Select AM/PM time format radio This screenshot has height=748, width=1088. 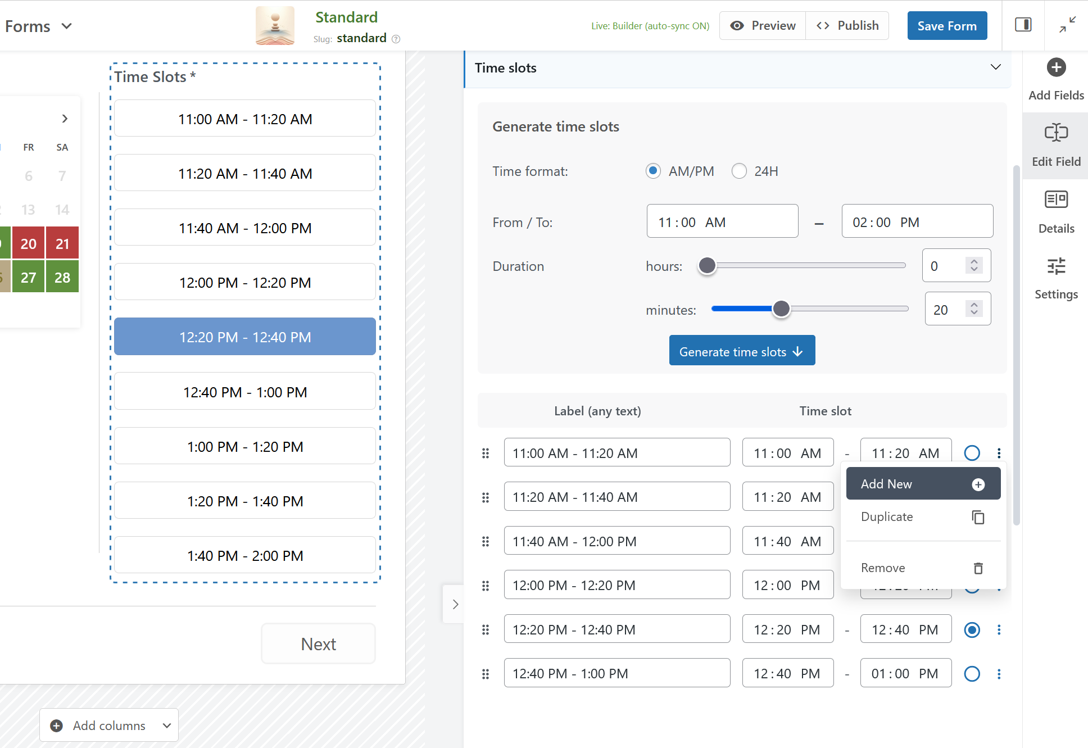click(653, 171)
